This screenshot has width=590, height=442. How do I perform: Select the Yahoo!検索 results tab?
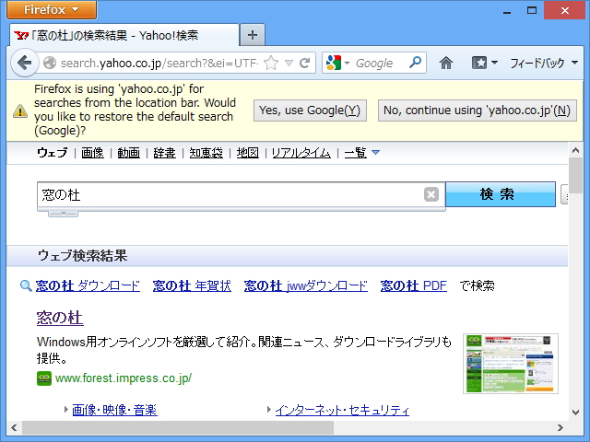[x=124, y=35]
